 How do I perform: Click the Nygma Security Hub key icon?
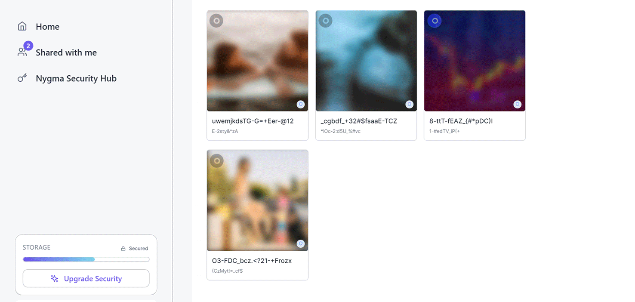point(22,78)
